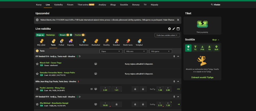Pin ITF Setubal league above Blanch Dali
The image size is (256, 111).
(x=174, y=56)
